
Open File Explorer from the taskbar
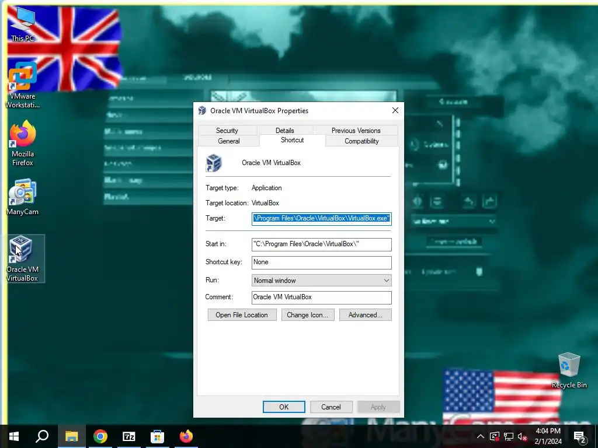coord(71,436)
